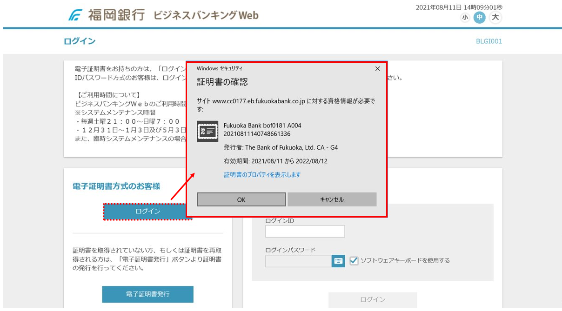Click the 電子証明書方式 ログイン button

click(x=147, y=212)
